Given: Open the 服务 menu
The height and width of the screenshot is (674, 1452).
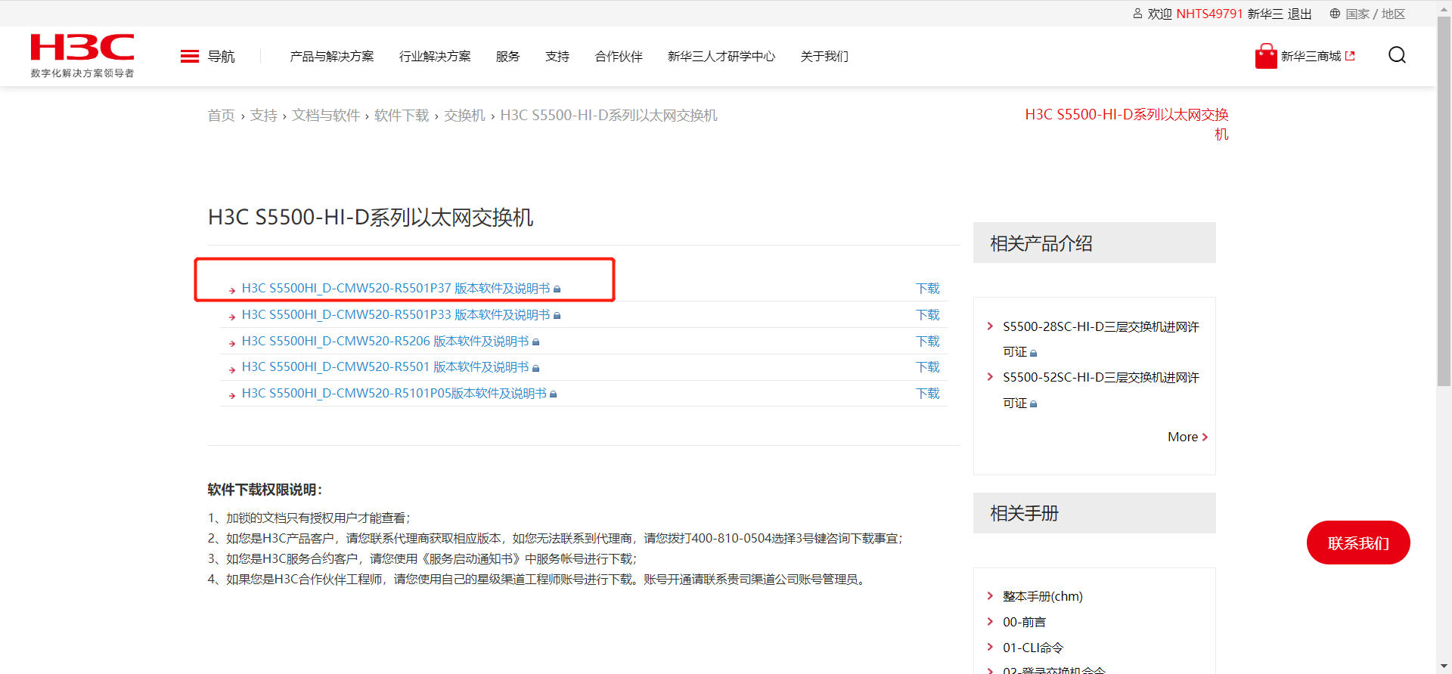Looking at the screenshot, I should [508, 57].
